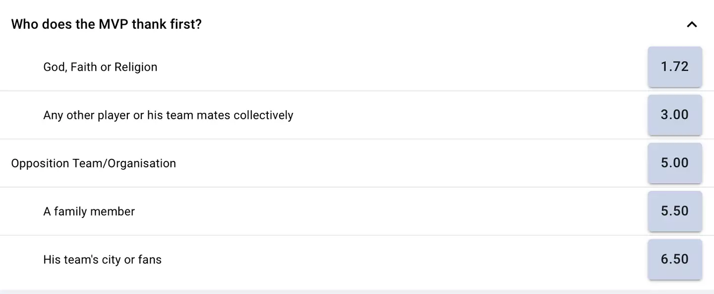Viewport: 714px width, 294px height.
Task: Toggle the MVP thank first section header
Action: coord(347,24)
